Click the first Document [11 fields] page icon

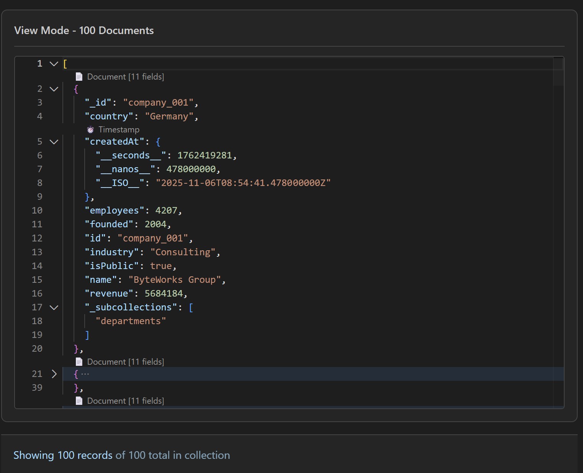tap(79, 76)
